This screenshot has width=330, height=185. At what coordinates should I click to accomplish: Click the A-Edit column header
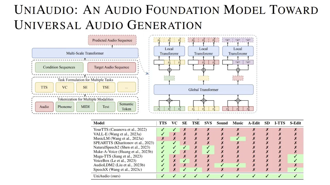(x=254, y=123)
